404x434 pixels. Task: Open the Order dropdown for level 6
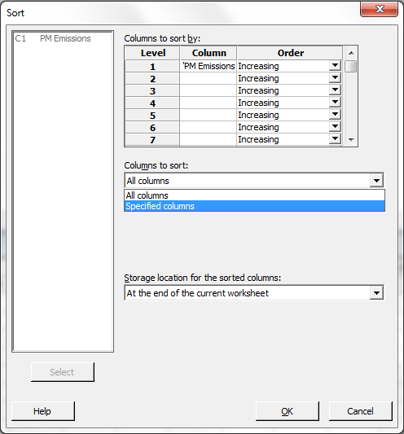click(335, 127)
